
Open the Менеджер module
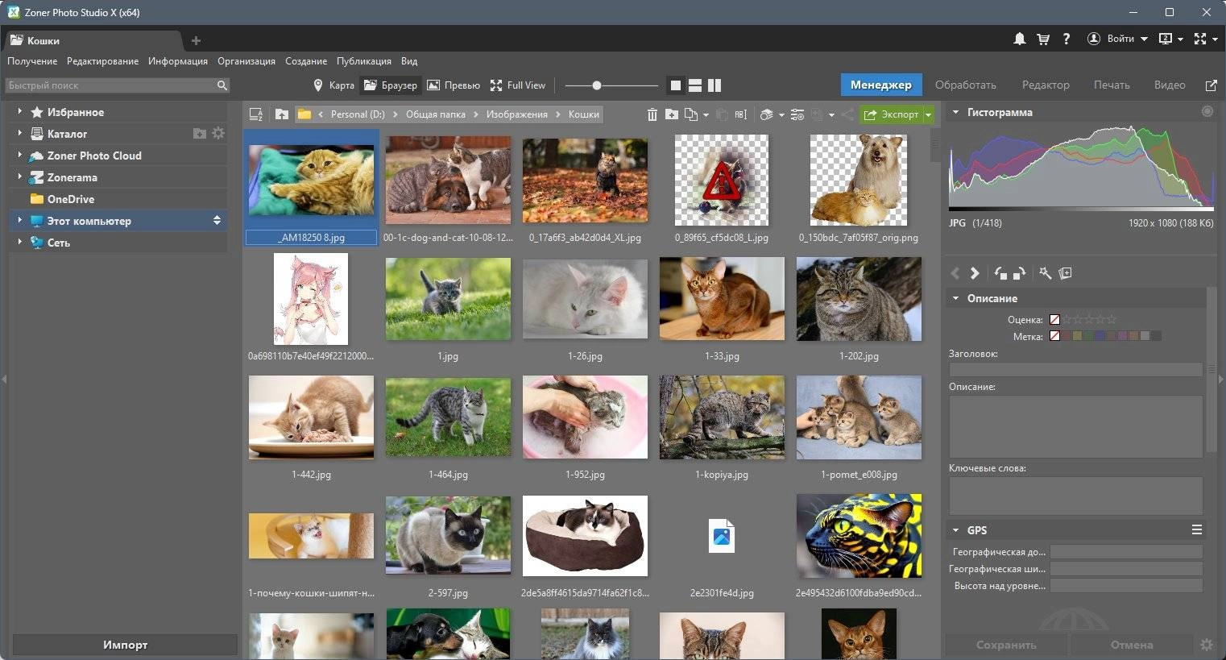pyautogui.click(x=880, y=85)
